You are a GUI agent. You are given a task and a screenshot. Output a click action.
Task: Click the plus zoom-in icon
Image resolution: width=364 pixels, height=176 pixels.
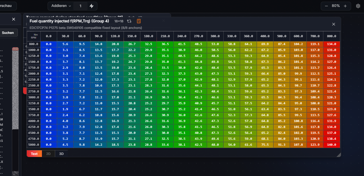click(x=345, y=6)
